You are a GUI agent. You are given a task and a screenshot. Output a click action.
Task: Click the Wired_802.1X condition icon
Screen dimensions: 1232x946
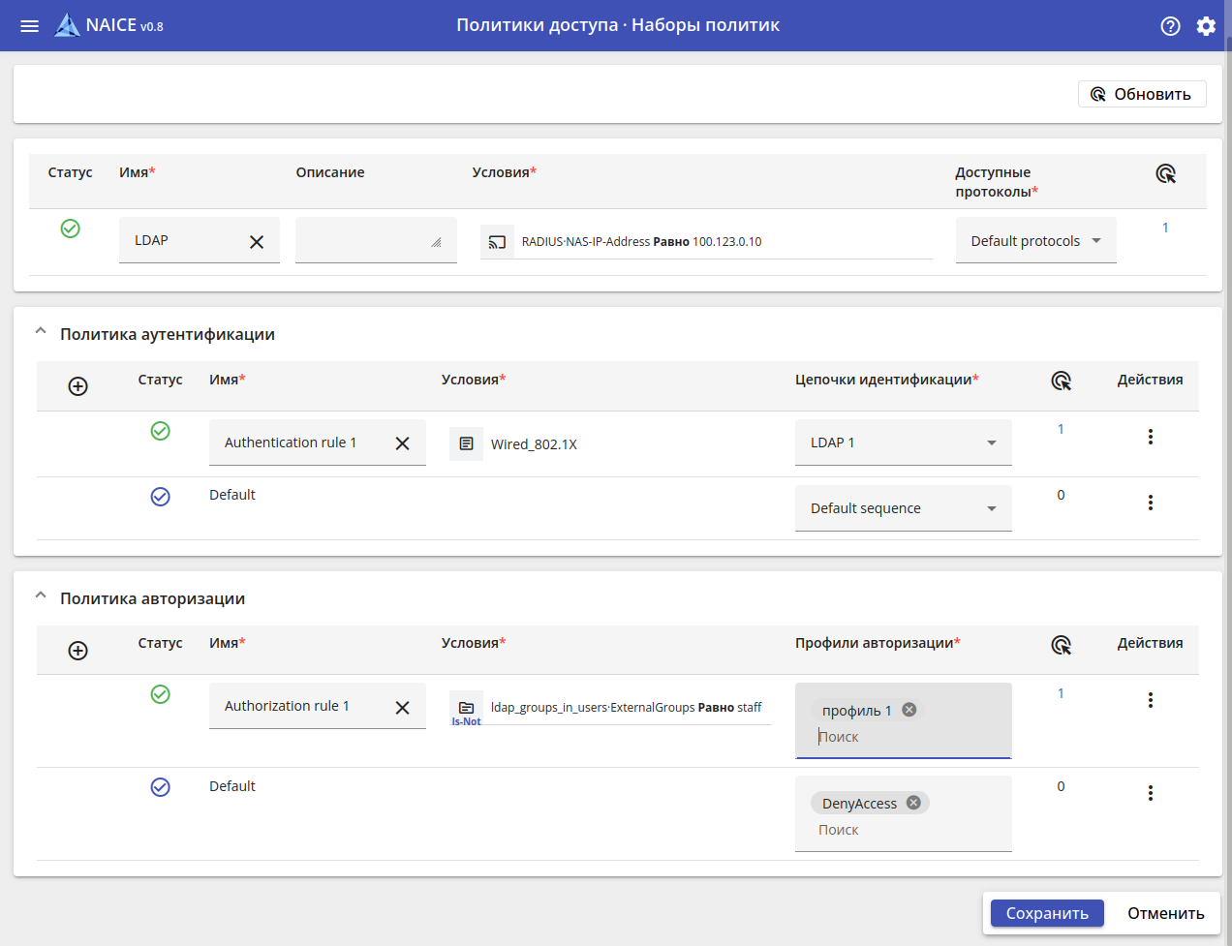tap(466, 443)
